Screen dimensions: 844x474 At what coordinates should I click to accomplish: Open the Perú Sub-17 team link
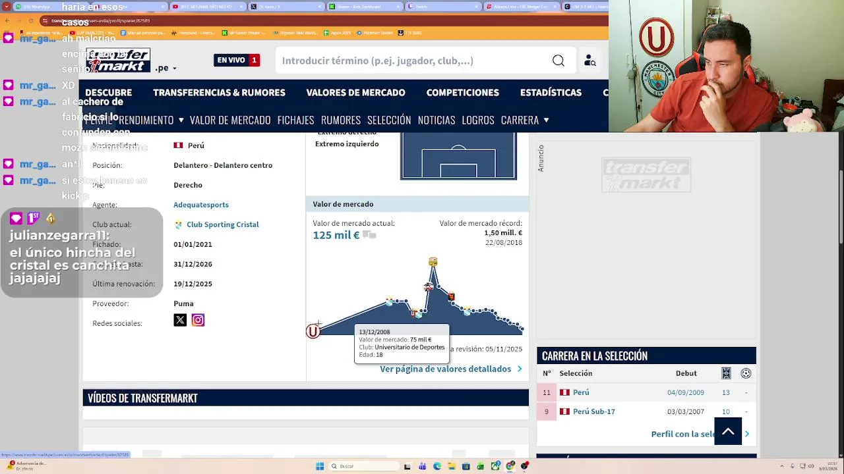tap(594, 411)
